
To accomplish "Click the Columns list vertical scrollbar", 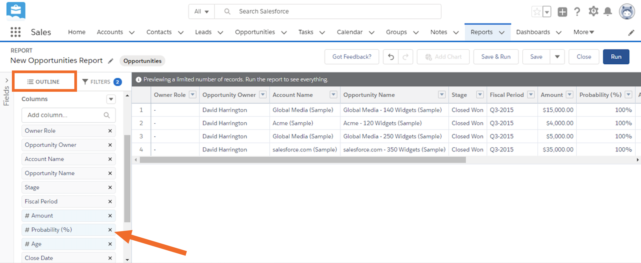I will click(127, 178).
